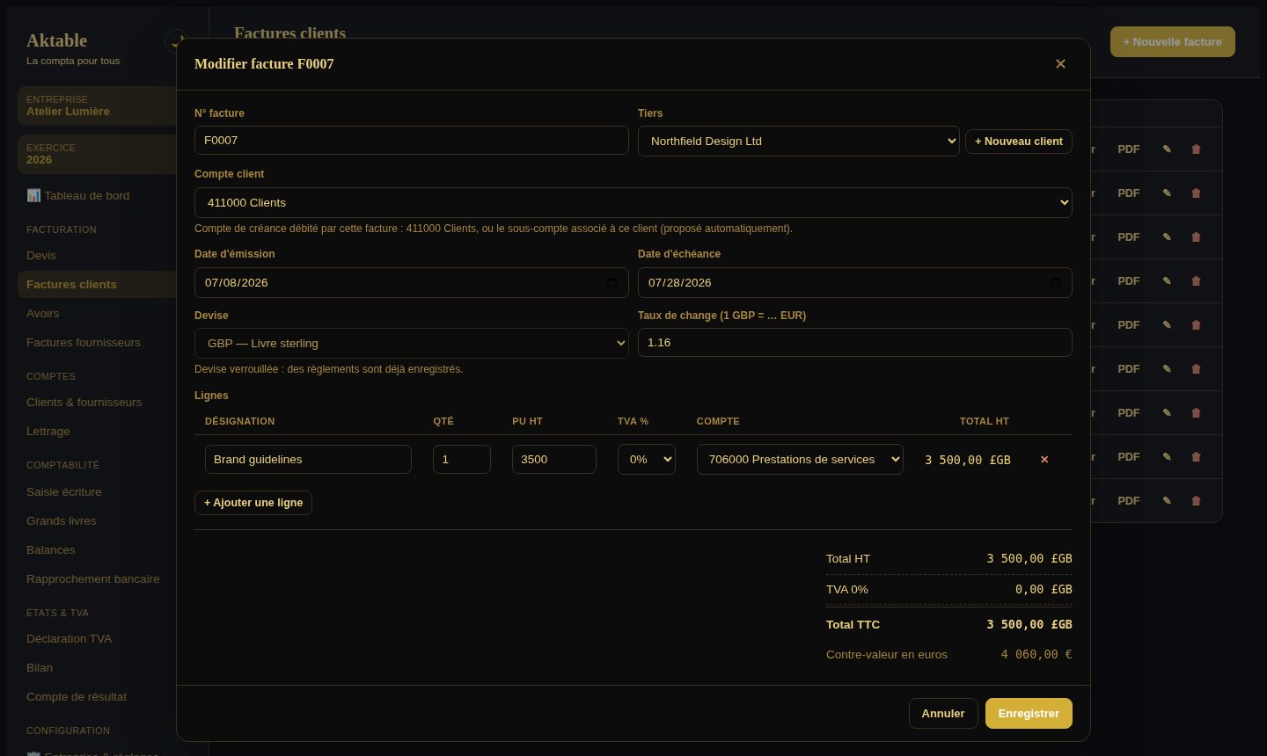Edit the PU HT 3500 field
Screen dimensions: 1267x756
554,460
